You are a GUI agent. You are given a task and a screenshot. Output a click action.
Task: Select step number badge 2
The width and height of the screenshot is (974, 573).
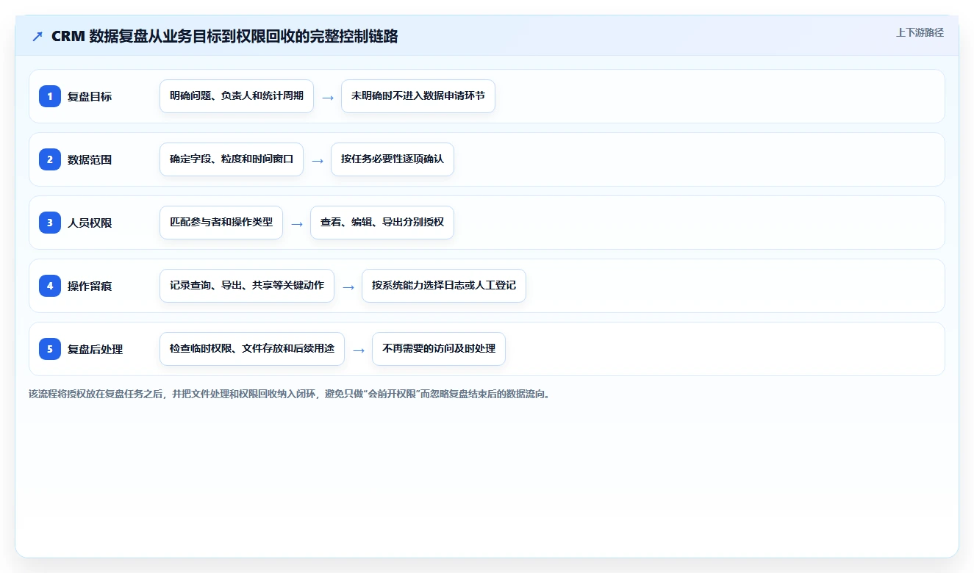(50, 159)
